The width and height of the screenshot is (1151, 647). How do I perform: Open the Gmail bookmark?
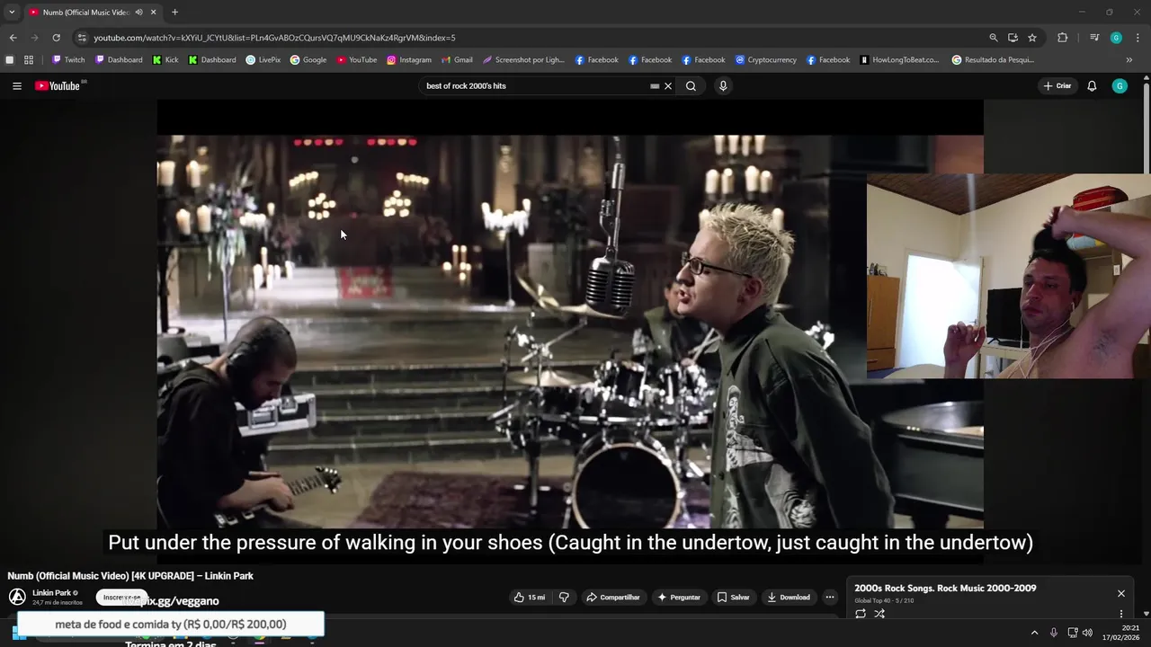click(x=457, y=60)
